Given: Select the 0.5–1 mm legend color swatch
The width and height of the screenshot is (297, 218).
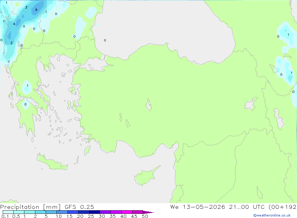Looking at the screenshot, I should [19, 212].
